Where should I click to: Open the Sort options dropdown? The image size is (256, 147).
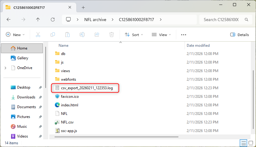(x=134, y=35)
